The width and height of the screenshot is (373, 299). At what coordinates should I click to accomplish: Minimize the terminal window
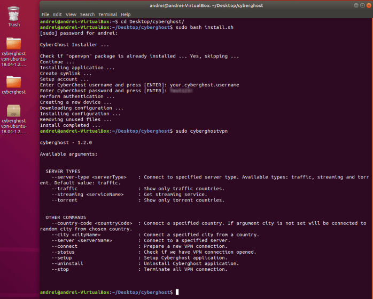[x=356, y=5]
